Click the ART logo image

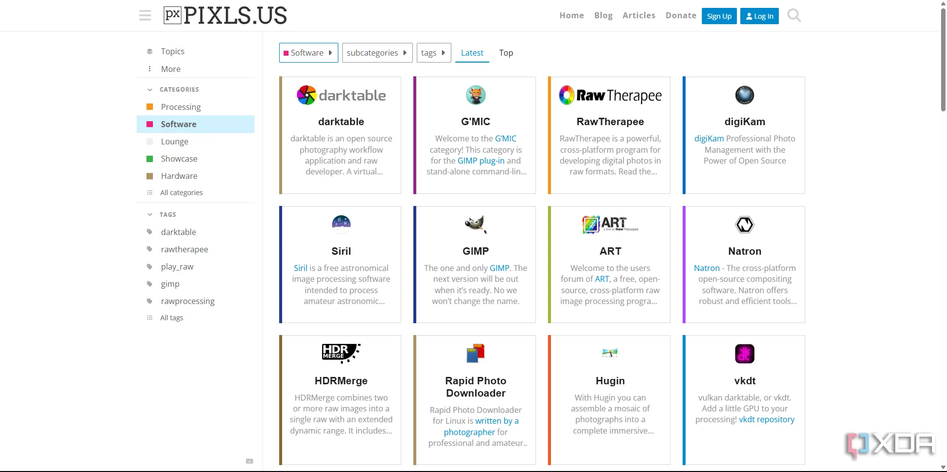(610, 225)
